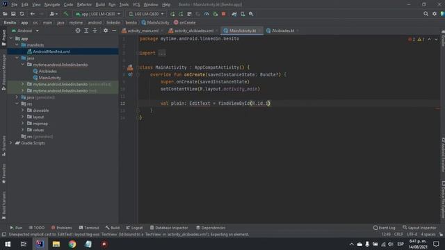Image resolution: width=445 pixels, height=250 pixels.
Task: Click the error count indicator in editor
Action: click(x=412, y=39)
